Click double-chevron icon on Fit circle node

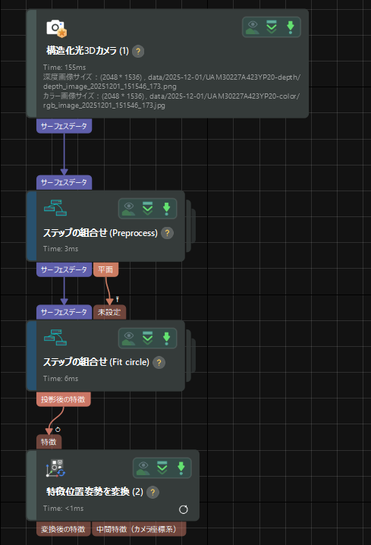coord(148,339)
